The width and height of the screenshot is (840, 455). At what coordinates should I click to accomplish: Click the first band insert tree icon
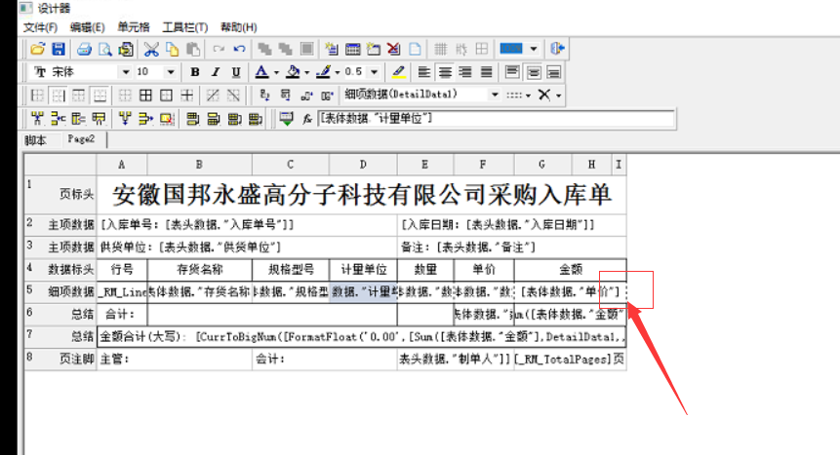(x=37, y=119)
